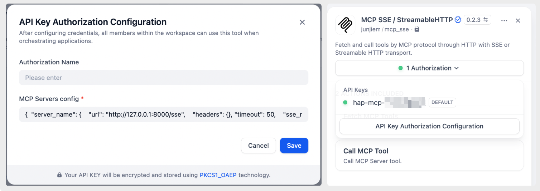Open the three-dots more options menu
The height and width of the screenshot is (191, 540).
coord(504,21)
